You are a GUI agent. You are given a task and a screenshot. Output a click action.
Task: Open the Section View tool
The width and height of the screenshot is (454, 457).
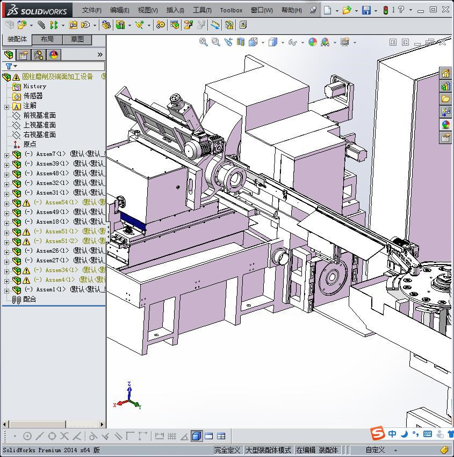tap(241, 42)
